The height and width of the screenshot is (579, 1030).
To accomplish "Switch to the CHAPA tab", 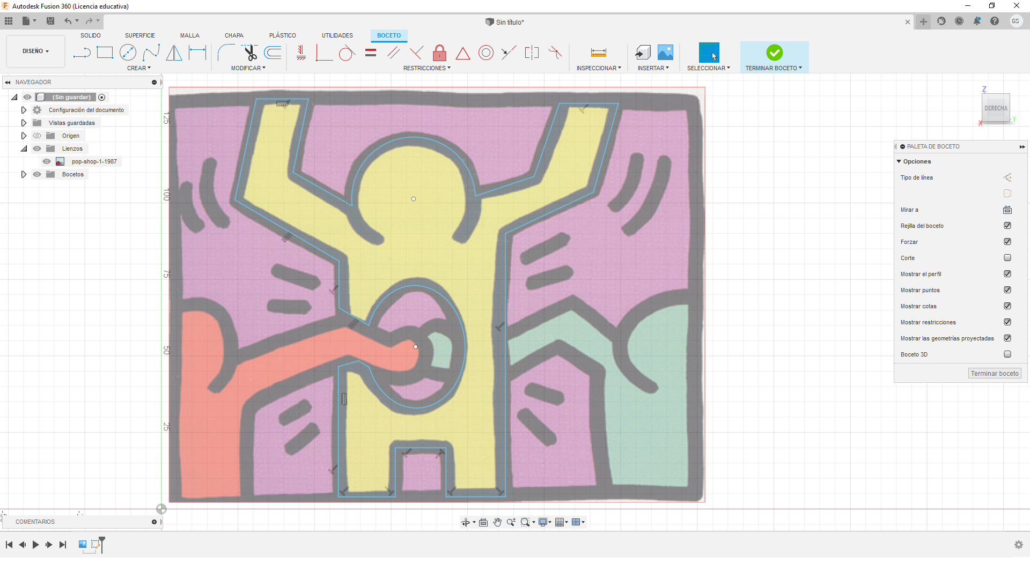I will [x=234, y=35].
